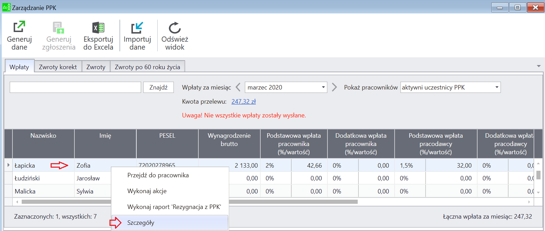Click the Łączna wpłata za miesiąc: 247,32 status
The image size is (545, 231).
tap(487, 217)
